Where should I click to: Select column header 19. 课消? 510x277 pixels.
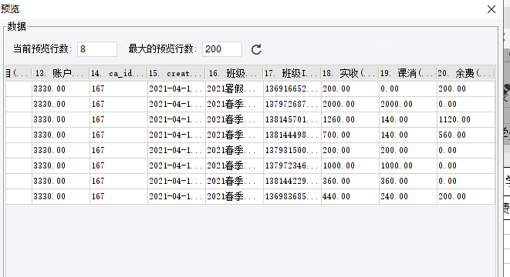coord(408,73)
